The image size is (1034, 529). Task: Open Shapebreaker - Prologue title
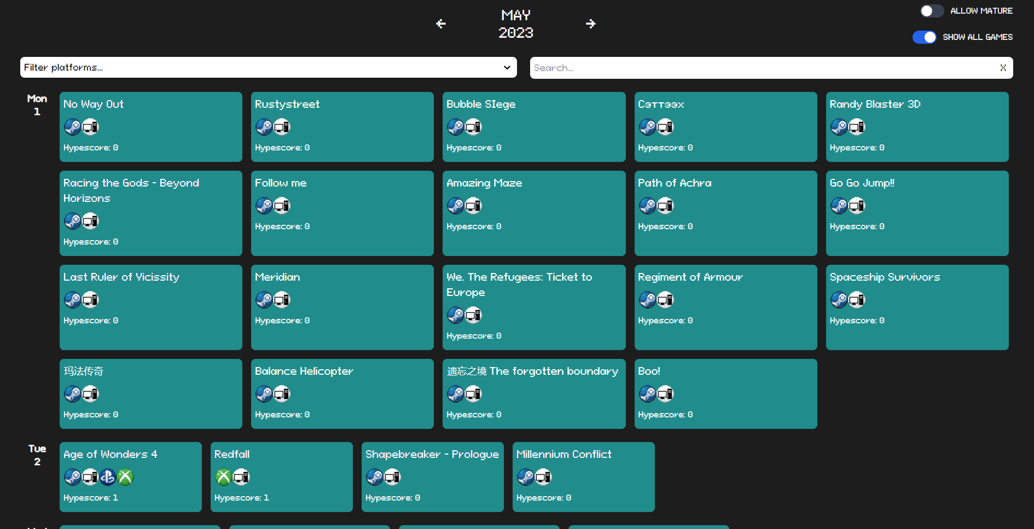pyautogui.click(x=432, y=454)
